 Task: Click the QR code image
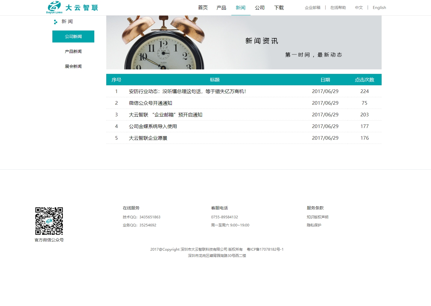[49, 221]
